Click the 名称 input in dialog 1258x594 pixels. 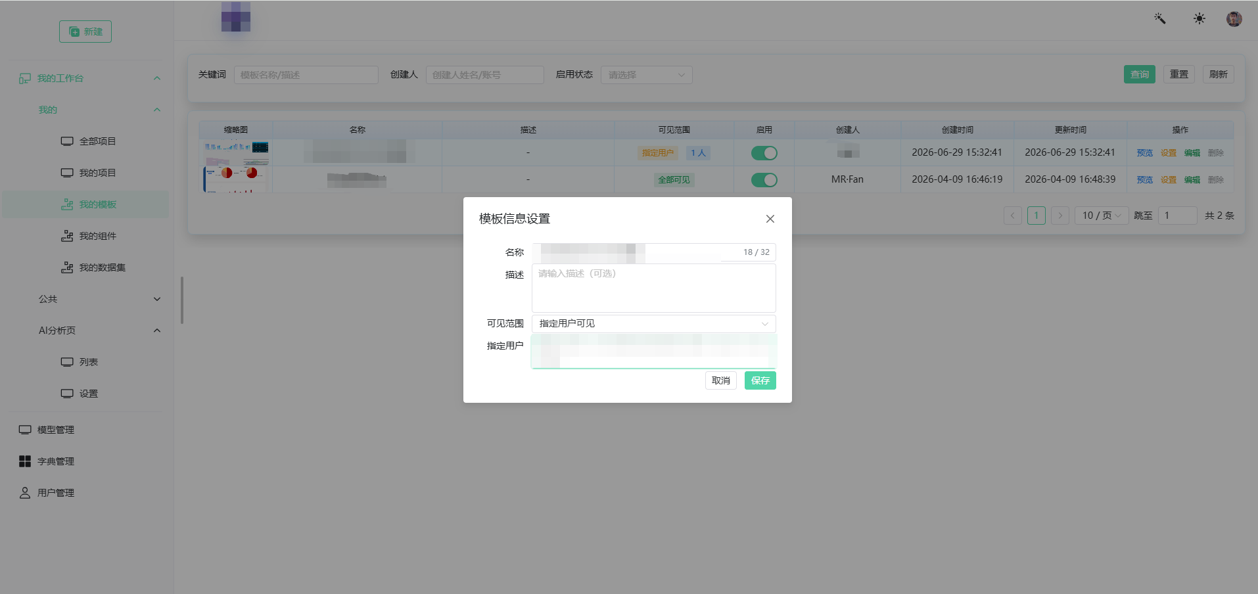pyautogui.click(x=654, y=252)
